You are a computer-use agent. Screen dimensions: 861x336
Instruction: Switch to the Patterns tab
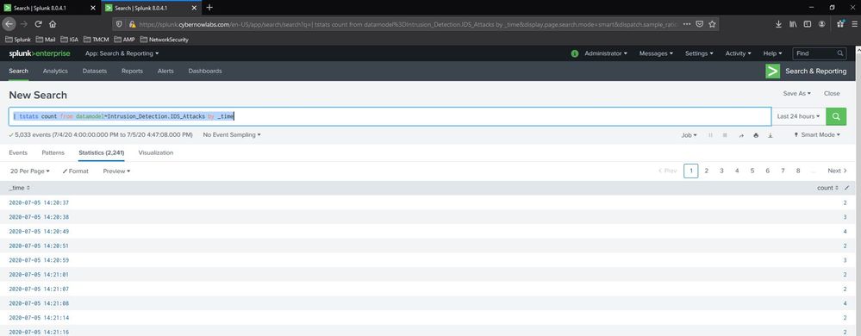click(x=53, y=153)
